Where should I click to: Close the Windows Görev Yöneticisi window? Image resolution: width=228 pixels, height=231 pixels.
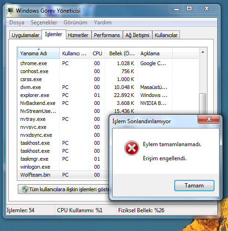point(207,9)
